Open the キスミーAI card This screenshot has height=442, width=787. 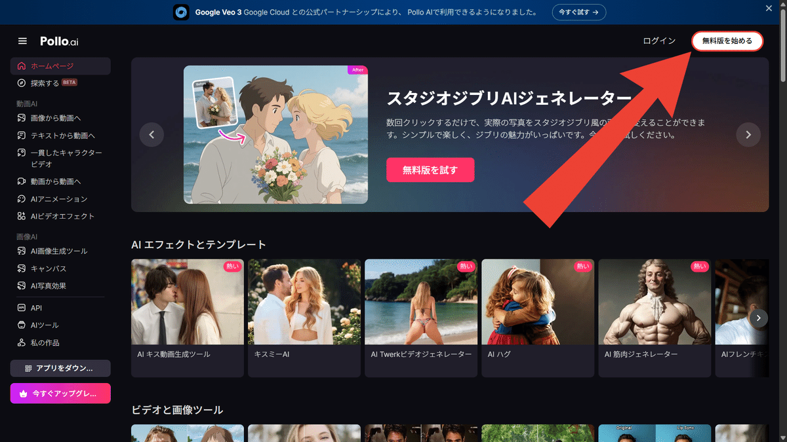click(x=304, y=318)
